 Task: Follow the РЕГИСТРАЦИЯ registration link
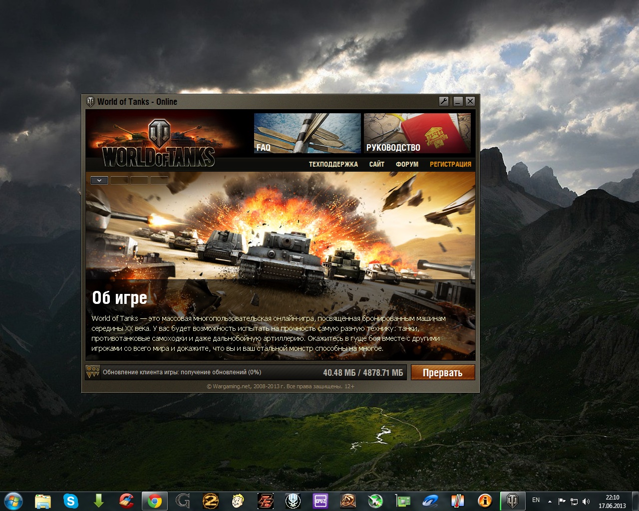[x=450, y=164]
